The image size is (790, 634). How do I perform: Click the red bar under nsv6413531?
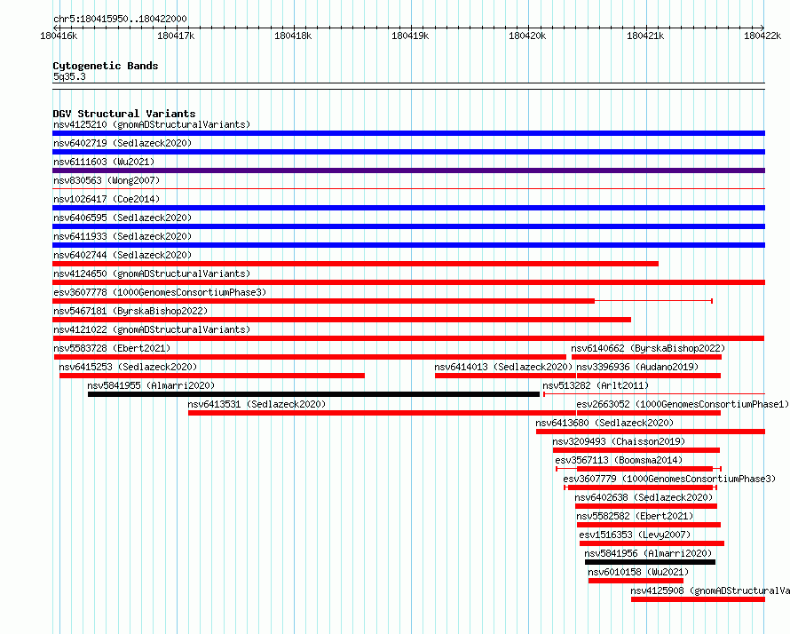pos(382,413)
